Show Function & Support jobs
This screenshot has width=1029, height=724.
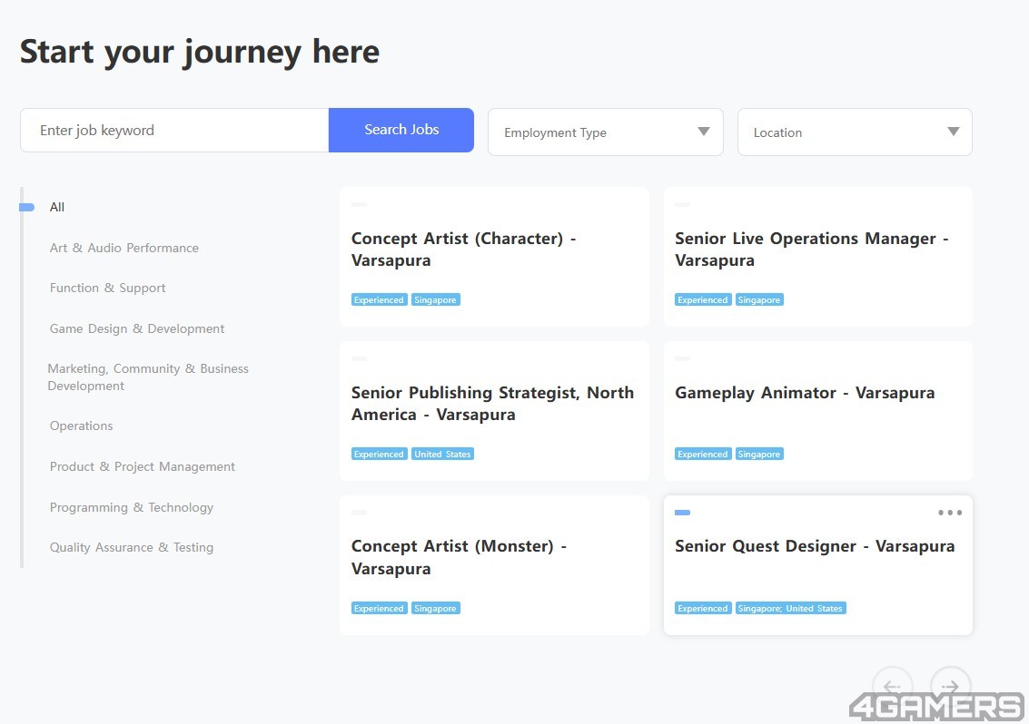[108, 288]
